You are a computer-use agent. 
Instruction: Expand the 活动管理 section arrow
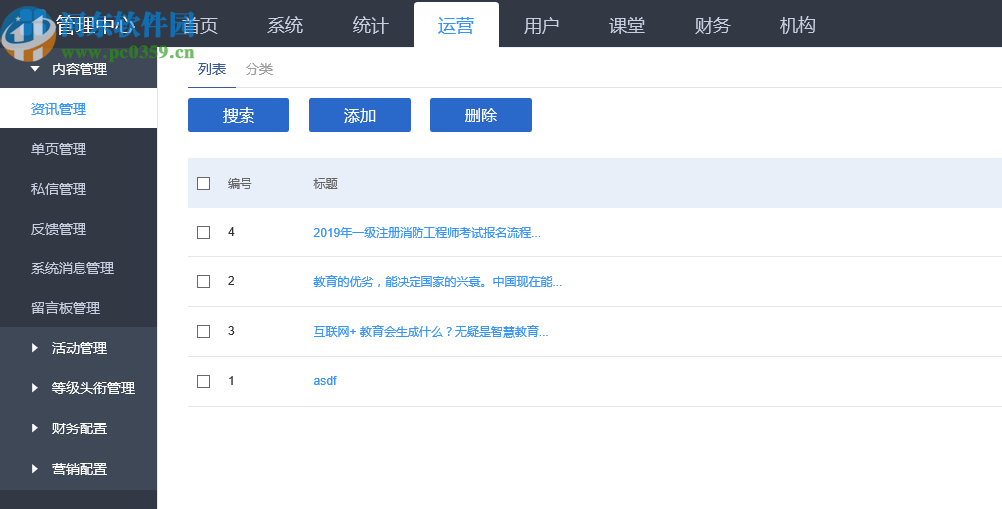pos(35,348)
